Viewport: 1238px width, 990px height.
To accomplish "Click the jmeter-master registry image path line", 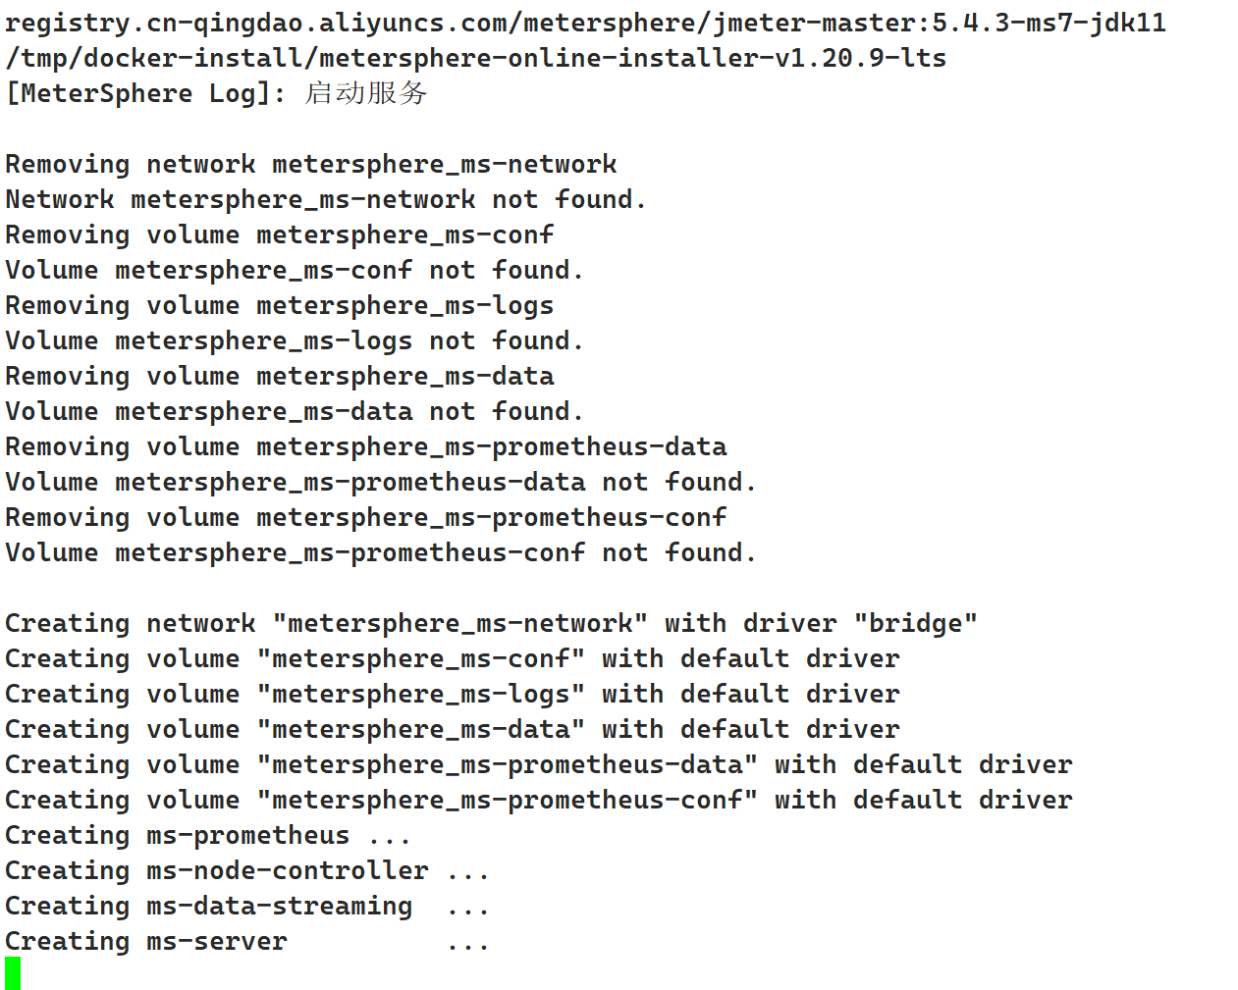I will 585,23.
